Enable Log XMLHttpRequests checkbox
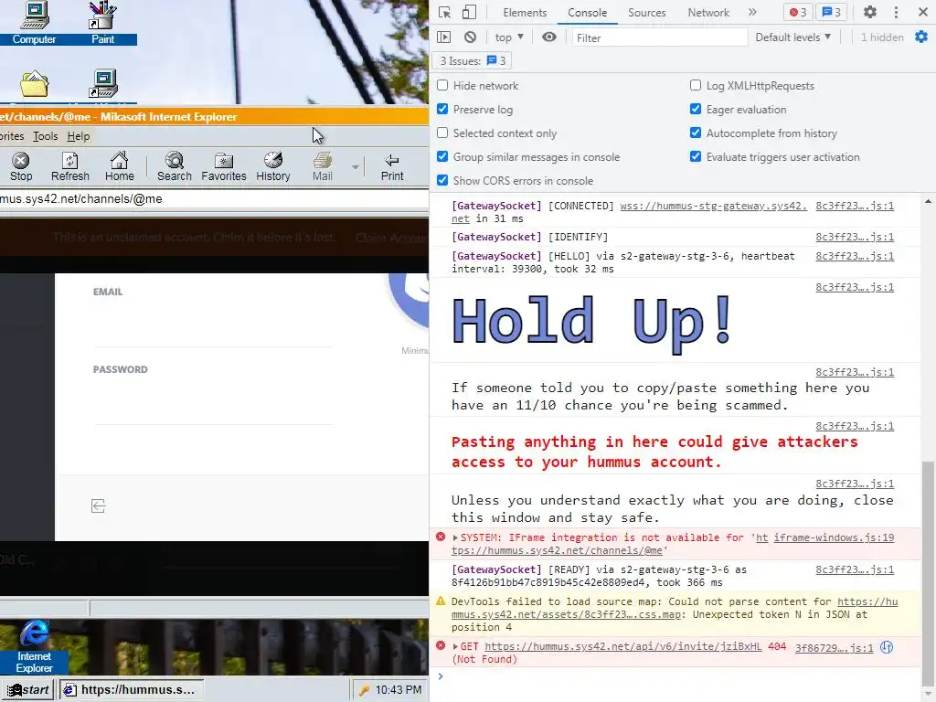This screenshot has height=702, width=936. click(x=696, y=85)
